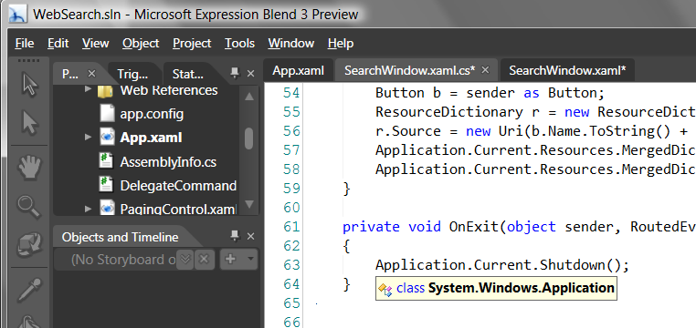Image resolution: width=696 pixels, height=328 pixels.
Task: Open the Window menu
Action: (x=291, y=44)
